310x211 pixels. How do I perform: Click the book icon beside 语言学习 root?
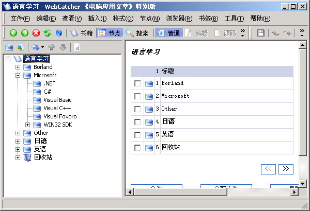(18, 59)
